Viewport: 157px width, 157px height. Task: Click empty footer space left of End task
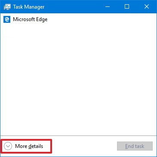click(83, 146)
